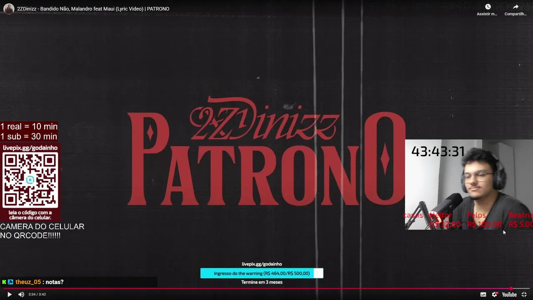This screenshot has width=533, height=300.
Task: Click the 'notas?' chat message
Action: tap(55, 282)
